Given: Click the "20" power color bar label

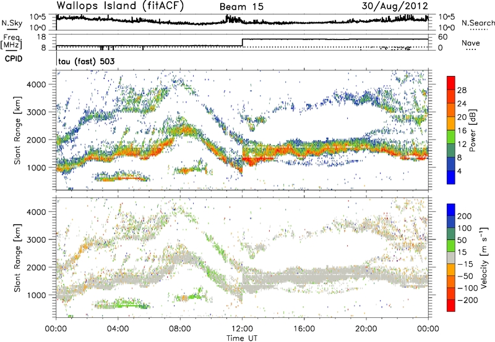Looking at the screenshot, I should [462, 117].
